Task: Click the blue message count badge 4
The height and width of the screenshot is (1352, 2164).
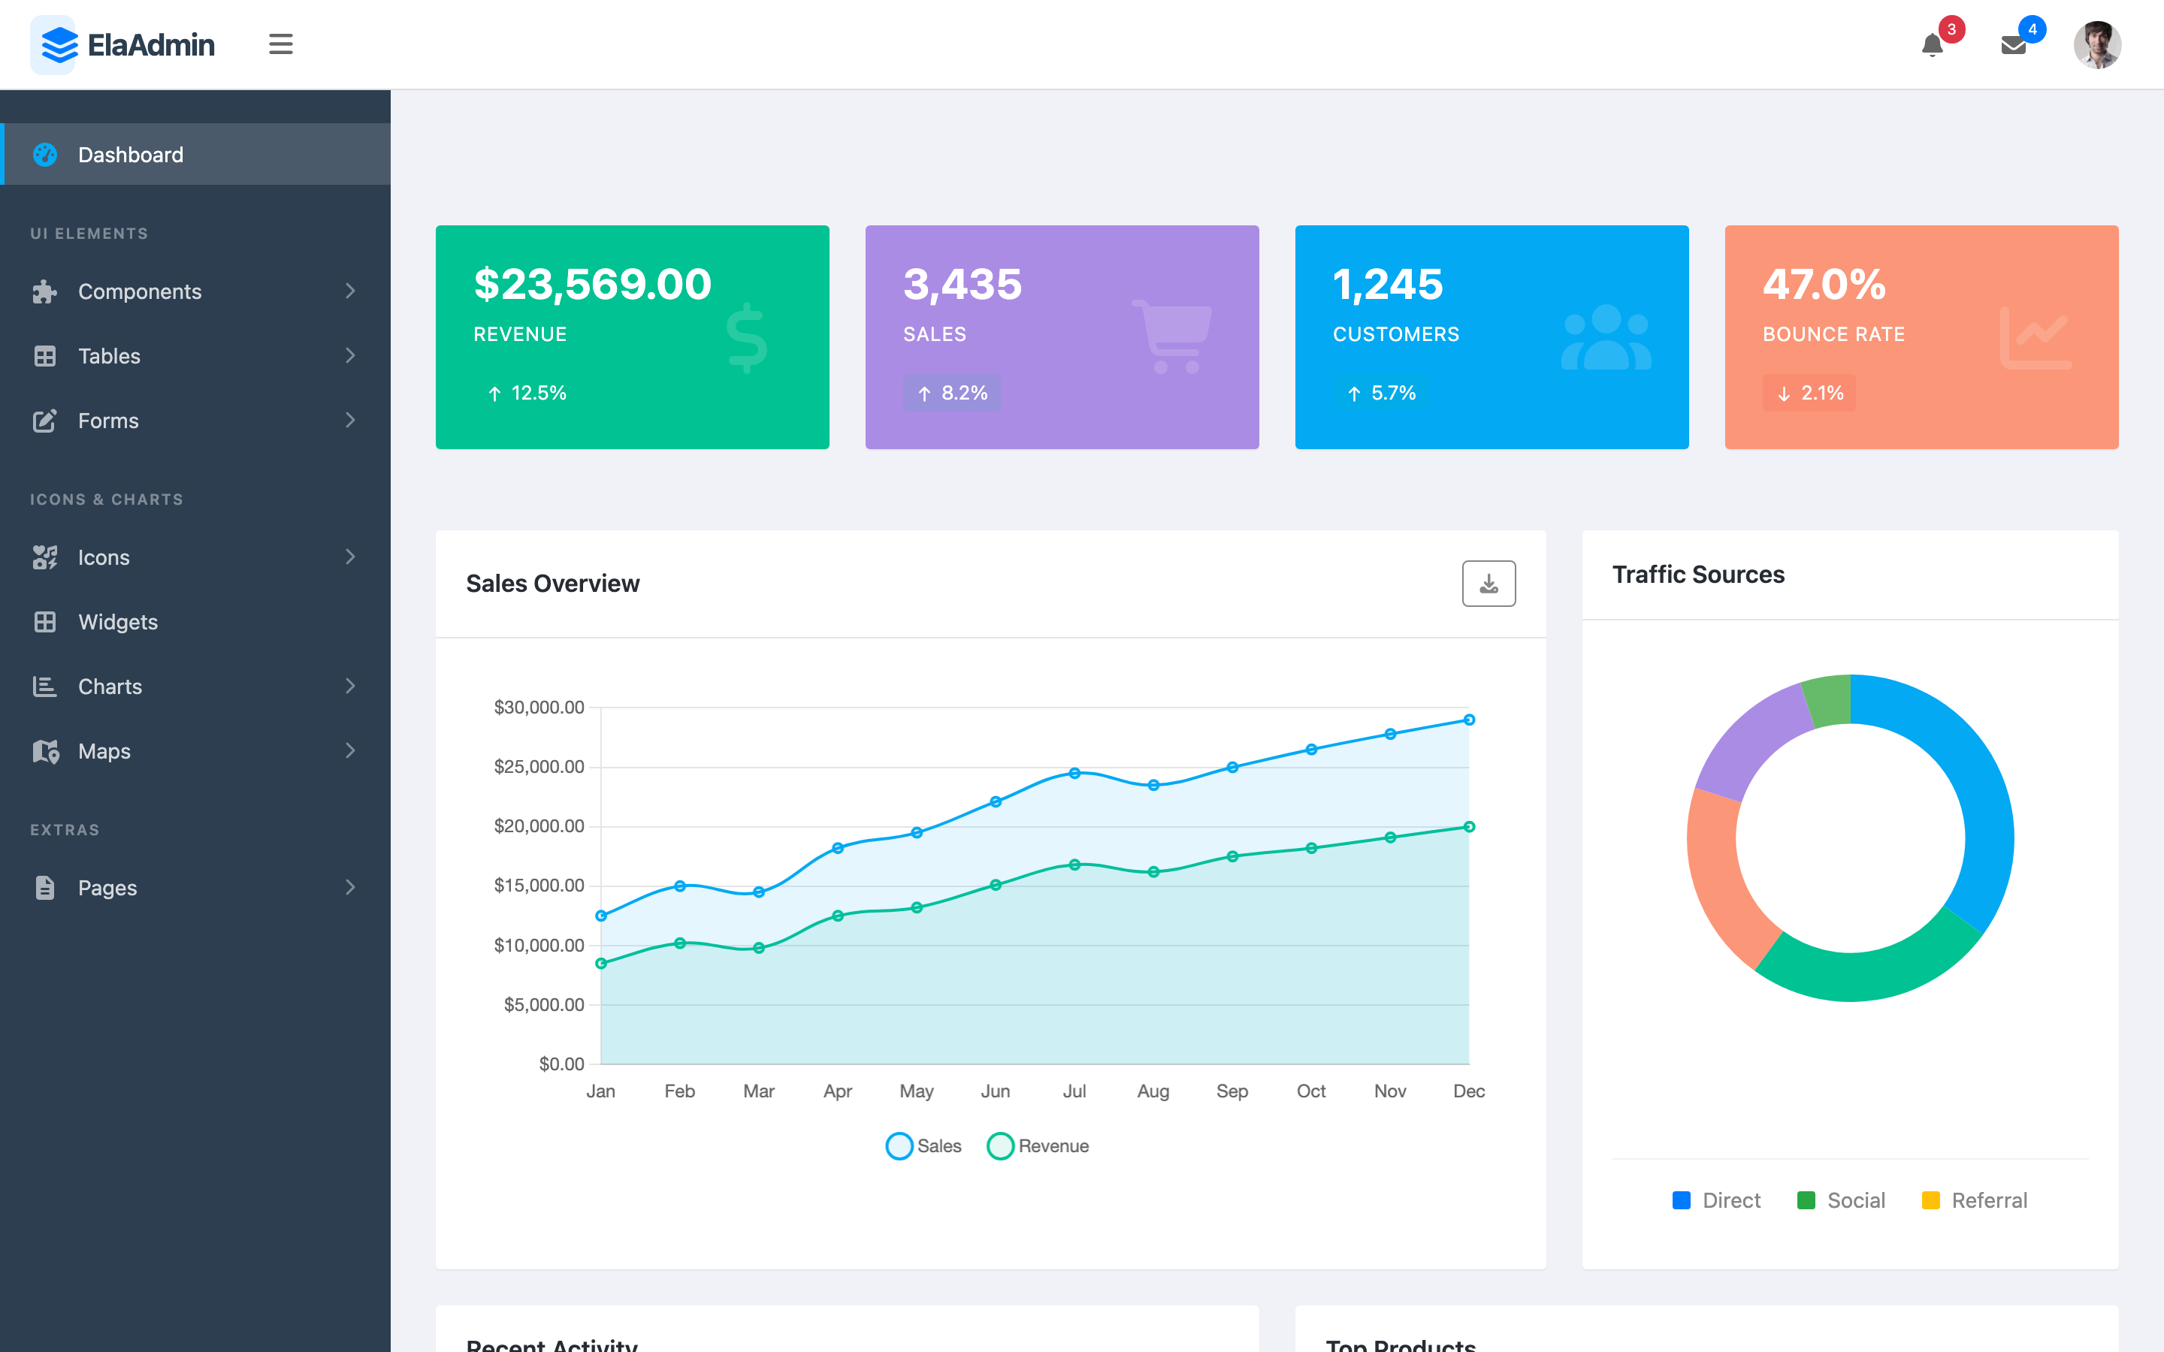Action: click(2033, 29)
